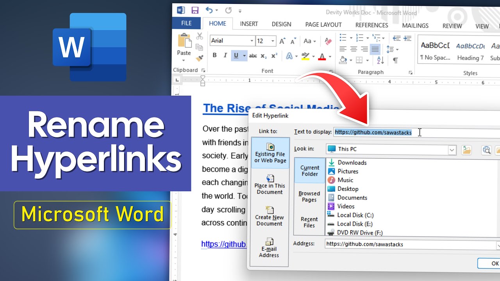
Task: Click the Decrease Indent icon
Action: point(397,38)
